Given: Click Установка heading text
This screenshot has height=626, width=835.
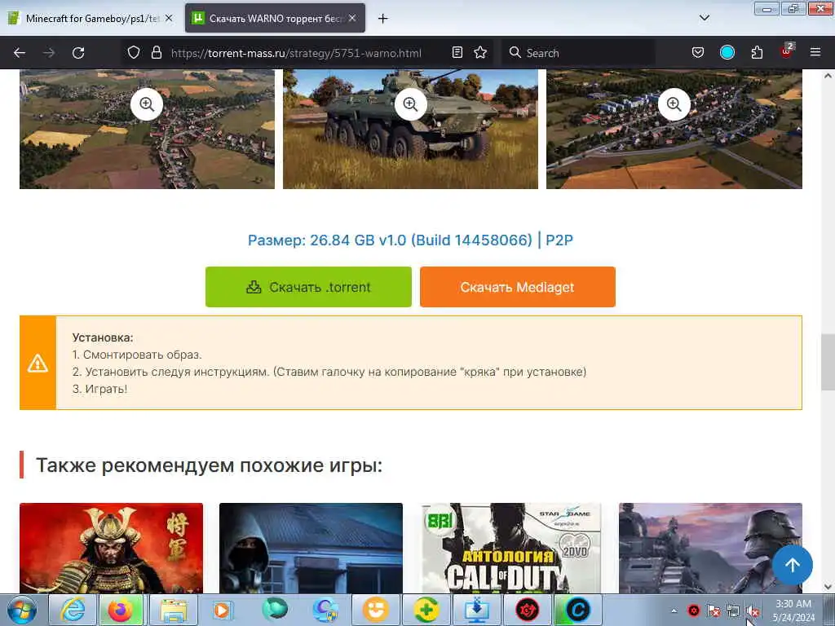Looking at the screenshot, I should tap(103, 337).
